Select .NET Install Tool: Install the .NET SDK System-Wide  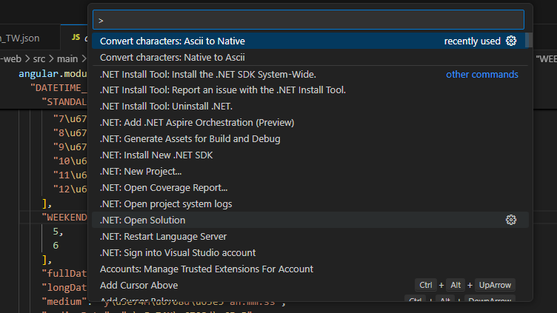[310, 75]
